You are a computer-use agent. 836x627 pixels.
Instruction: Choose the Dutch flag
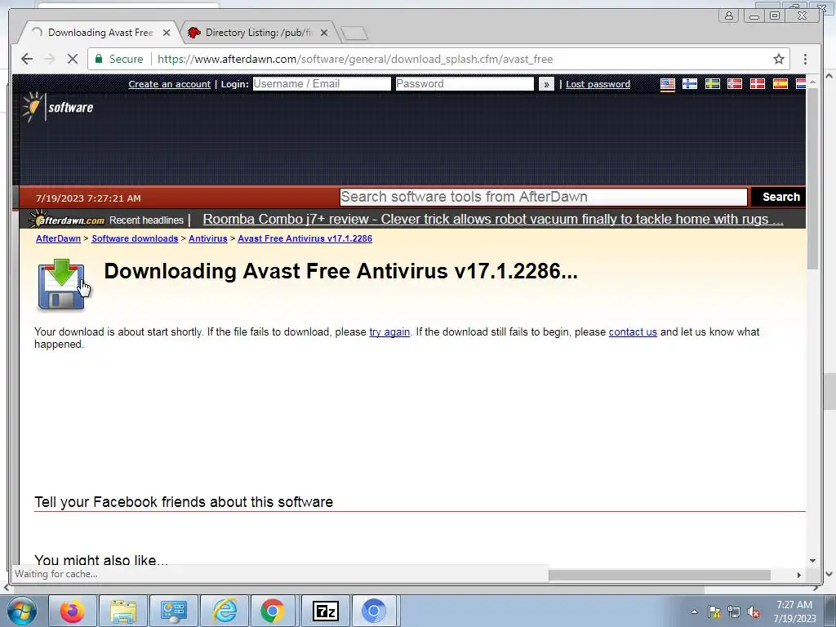pyautogui.click(x=801, y=84)
